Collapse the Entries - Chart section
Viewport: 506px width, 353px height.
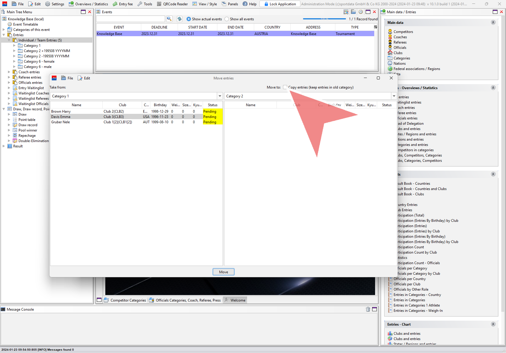(x=493, y=324)
